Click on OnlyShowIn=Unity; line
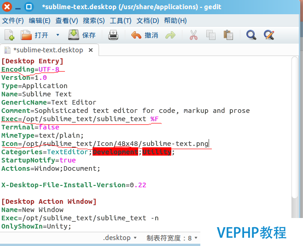 point(36,226)
